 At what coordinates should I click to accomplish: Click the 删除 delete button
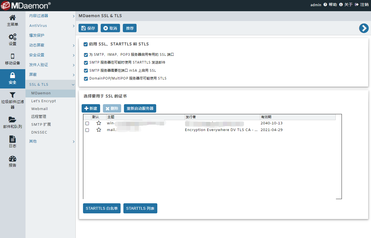click(112, 108)
